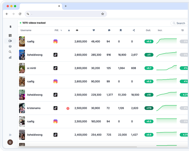The image size is (189, 151).
Task: Click the x9.8 outlier badge
Action: pyautogui.click(x=149, y=135)
